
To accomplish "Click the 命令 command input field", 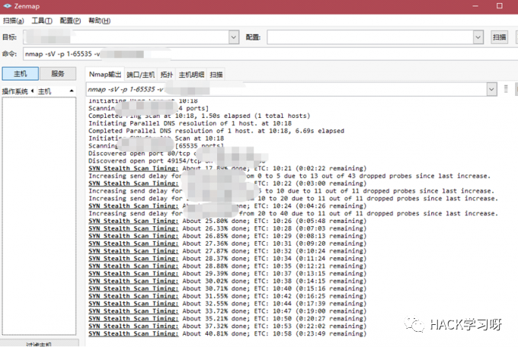I will [x=270, y=54].
